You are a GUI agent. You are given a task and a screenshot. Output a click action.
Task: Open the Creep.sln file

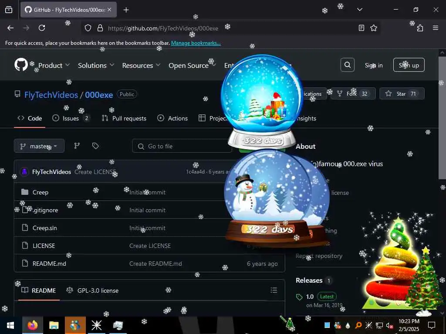(x=45, y=228)
